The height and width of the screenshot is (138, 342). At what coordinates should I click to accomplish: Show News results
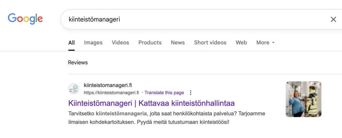178,43
